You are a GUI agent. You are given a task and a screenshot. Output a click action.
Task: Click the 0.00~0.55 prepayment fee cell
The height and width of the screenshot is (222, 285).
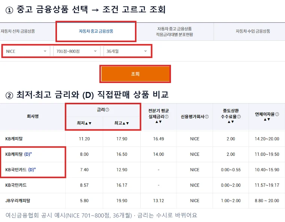231,170
